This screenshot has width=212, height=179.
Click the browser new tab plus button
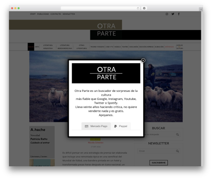(x=201, y=9)
